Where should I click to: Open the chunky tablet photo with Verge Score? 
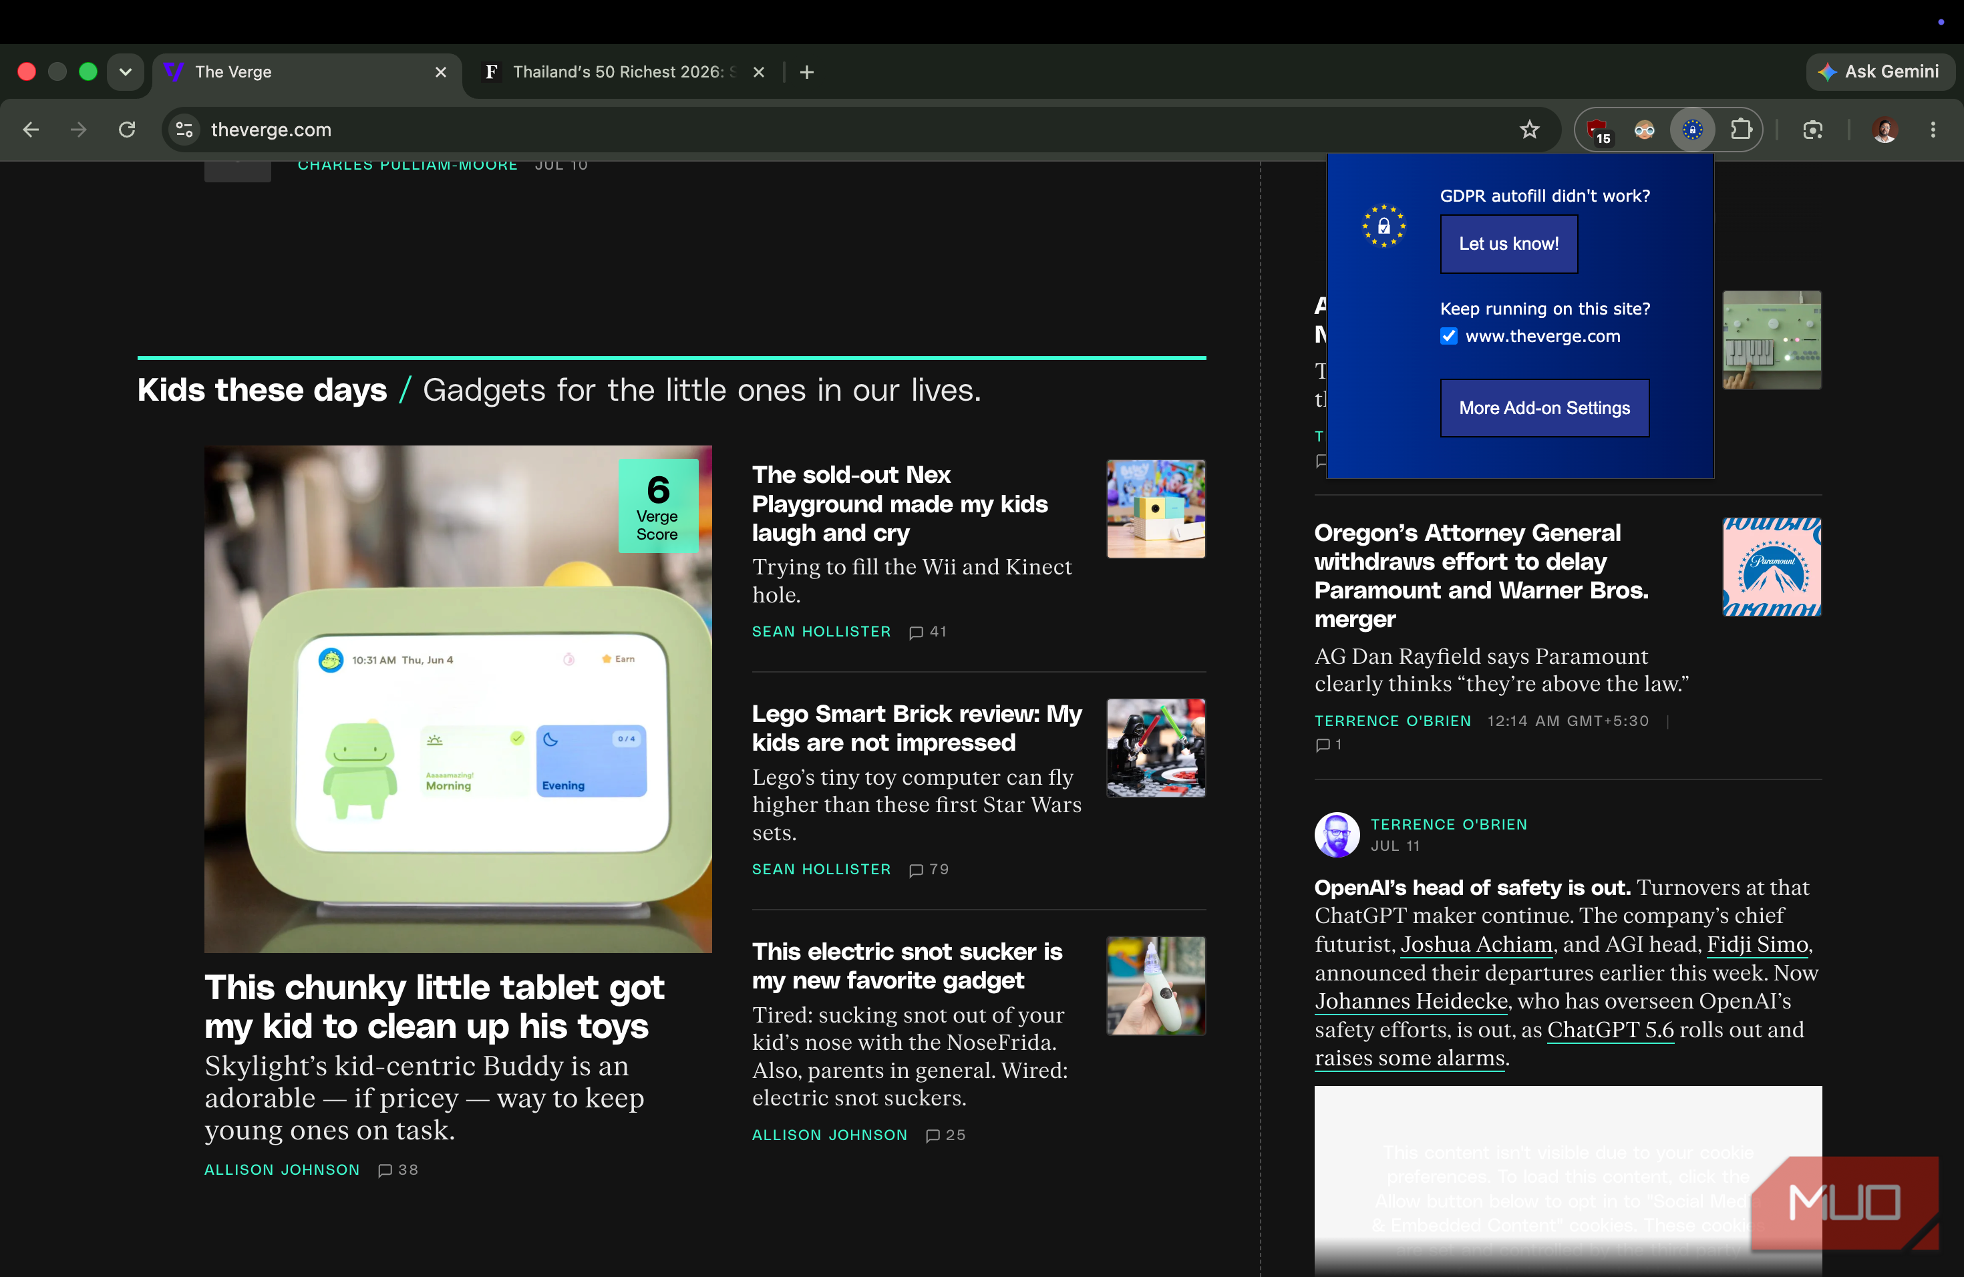coord(458,699)
